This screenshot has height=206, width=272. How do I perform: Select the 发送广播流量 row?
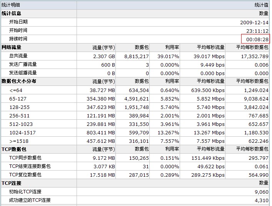point(23,64)
